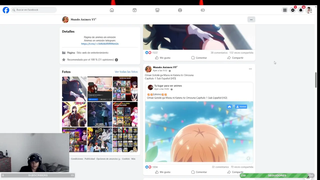Image resolution: width=320 pixels, height=180 pixels.
Task: Click the Subscribers progress bar overlay
Action: (x=37, y=175)
